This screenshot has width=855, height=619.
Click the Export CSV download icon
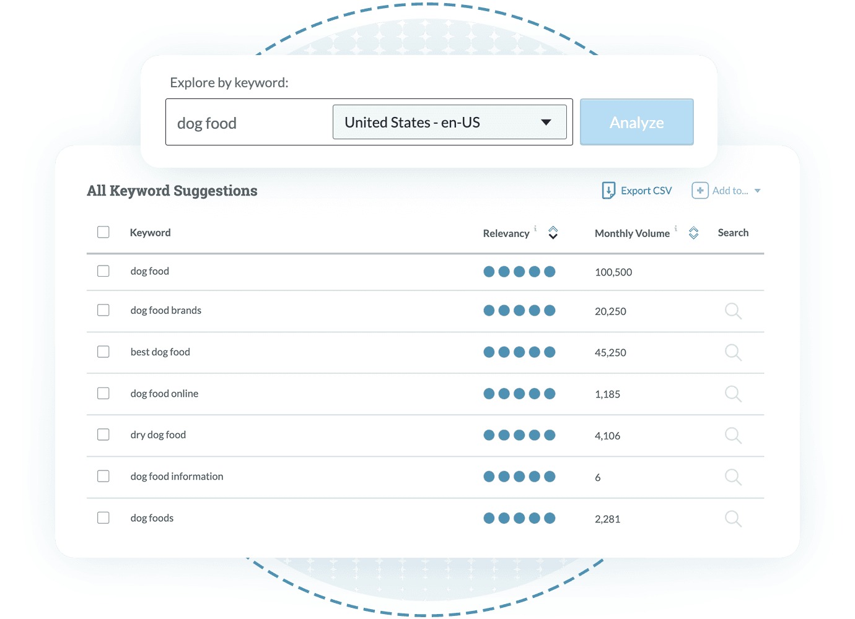[608, 191]
